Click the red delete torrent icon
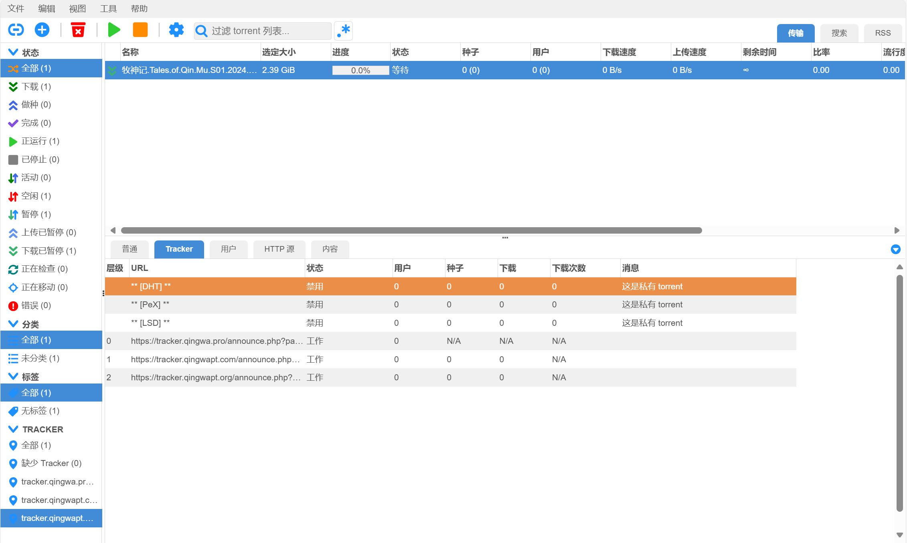907x543 pixels. (78, 30)
